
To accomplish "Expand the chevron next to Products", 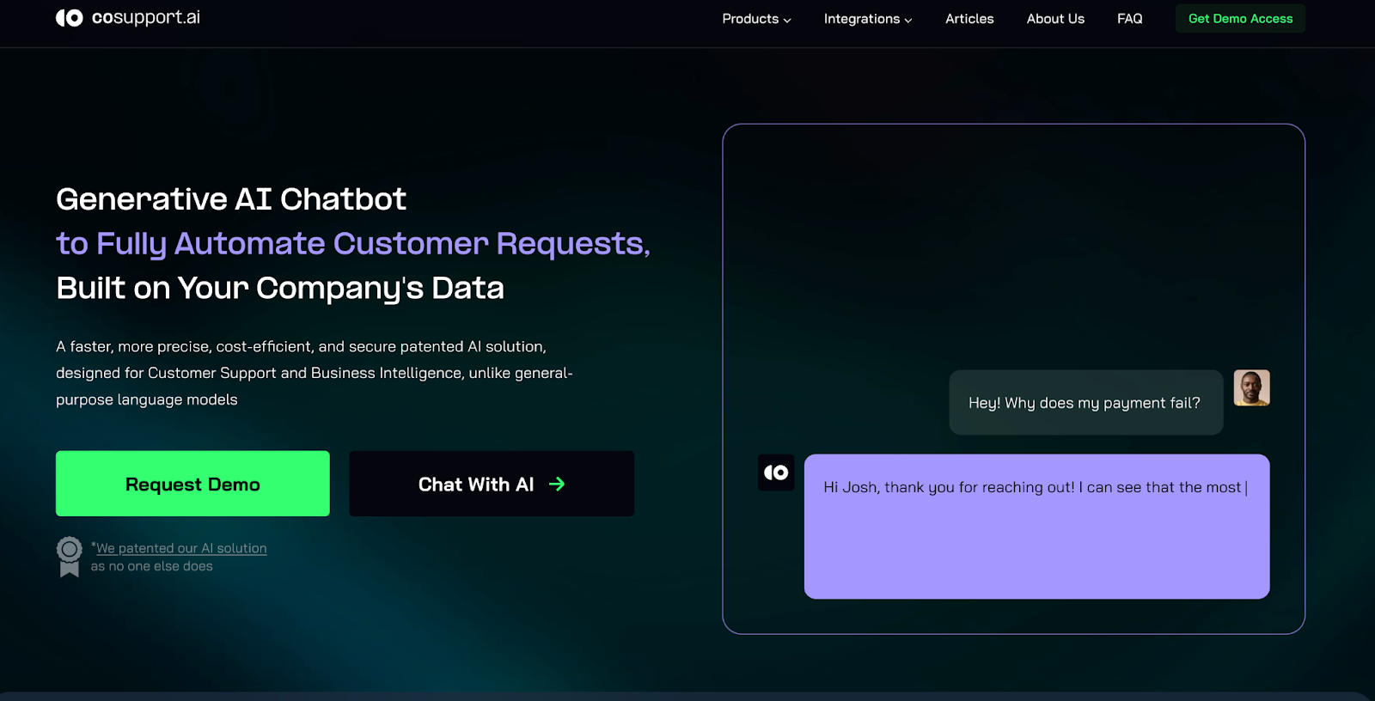I will point(787,20).
